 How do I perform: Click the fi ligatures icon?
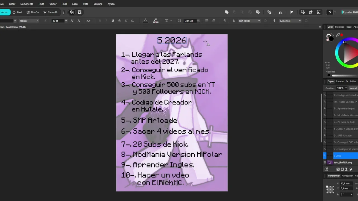[x=224, y=21]
